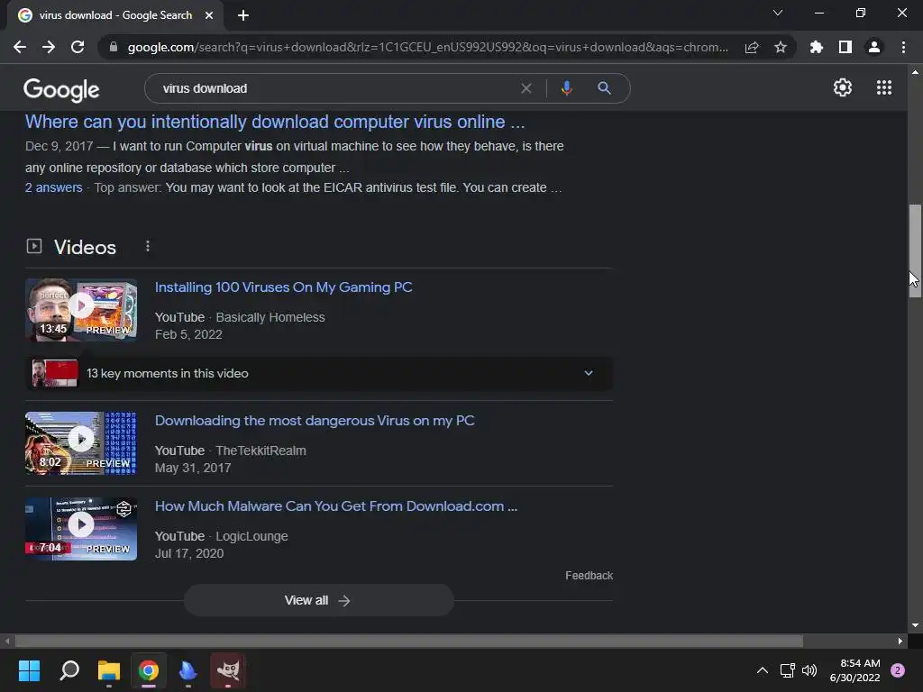923x692 pixels.
Task: Open Chrome three-dot menu
Action: pos(903,47)
